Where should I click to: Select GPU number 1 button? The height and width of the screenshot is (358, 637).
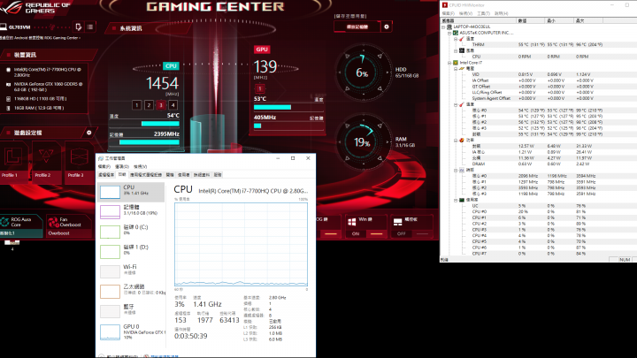coord(260,88)
